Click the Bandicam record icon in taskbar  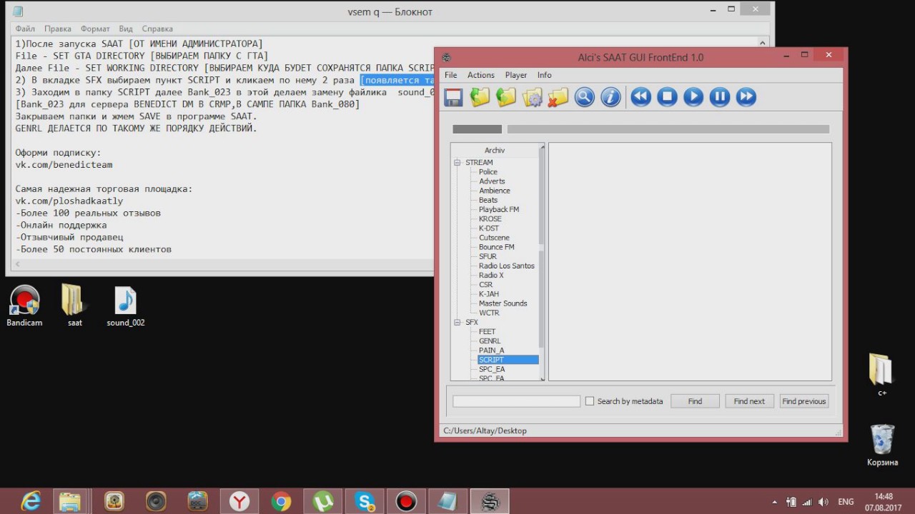coord(407,501)
